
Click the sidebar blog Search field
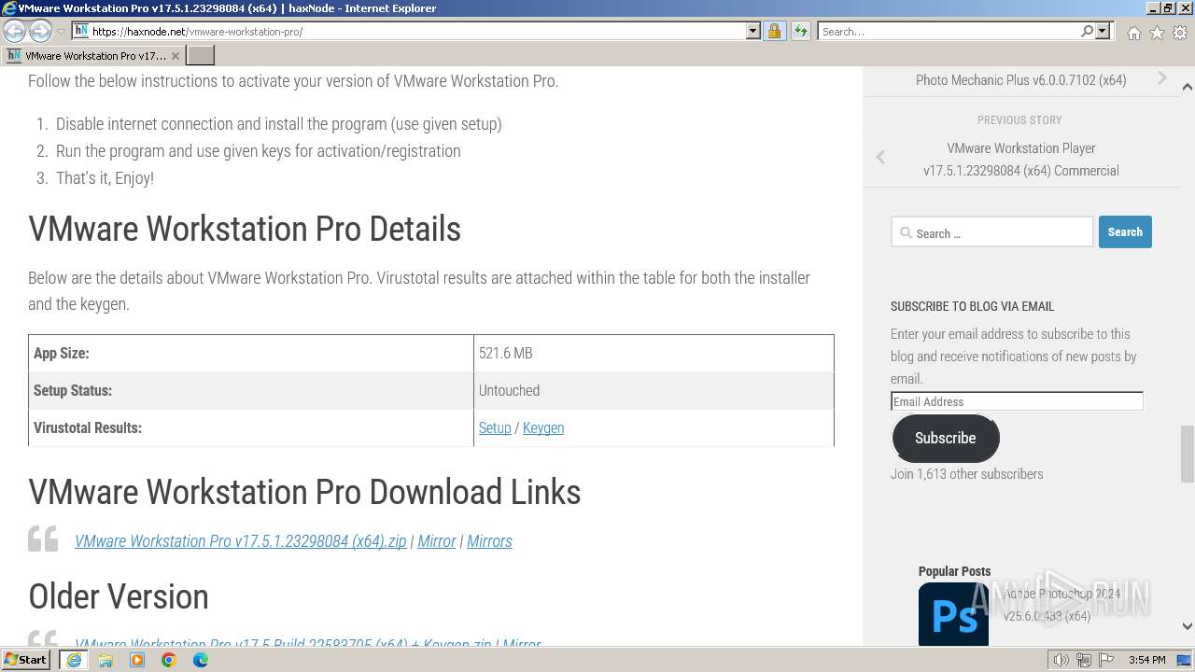pos(991,232)
